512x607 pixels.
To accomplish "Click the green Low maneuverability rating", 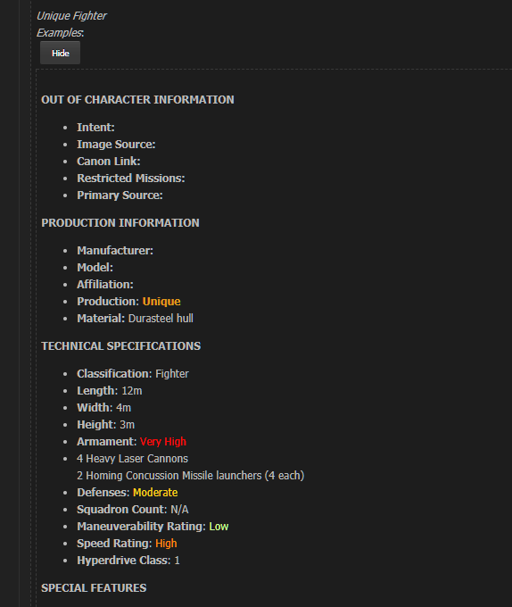I will tap(219, 527).
